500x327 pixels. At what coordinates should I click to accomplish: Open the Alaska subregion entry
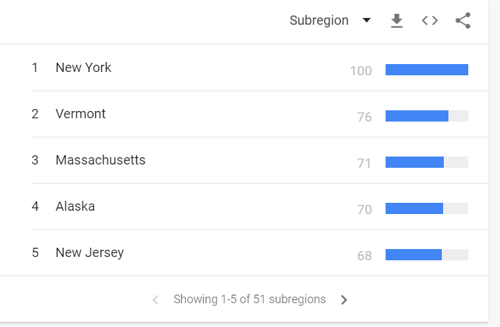tap(75, 206)
